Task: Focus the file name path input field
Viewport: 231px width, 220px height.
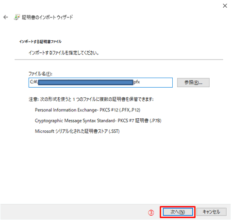Action: click(x=100, y=82)
